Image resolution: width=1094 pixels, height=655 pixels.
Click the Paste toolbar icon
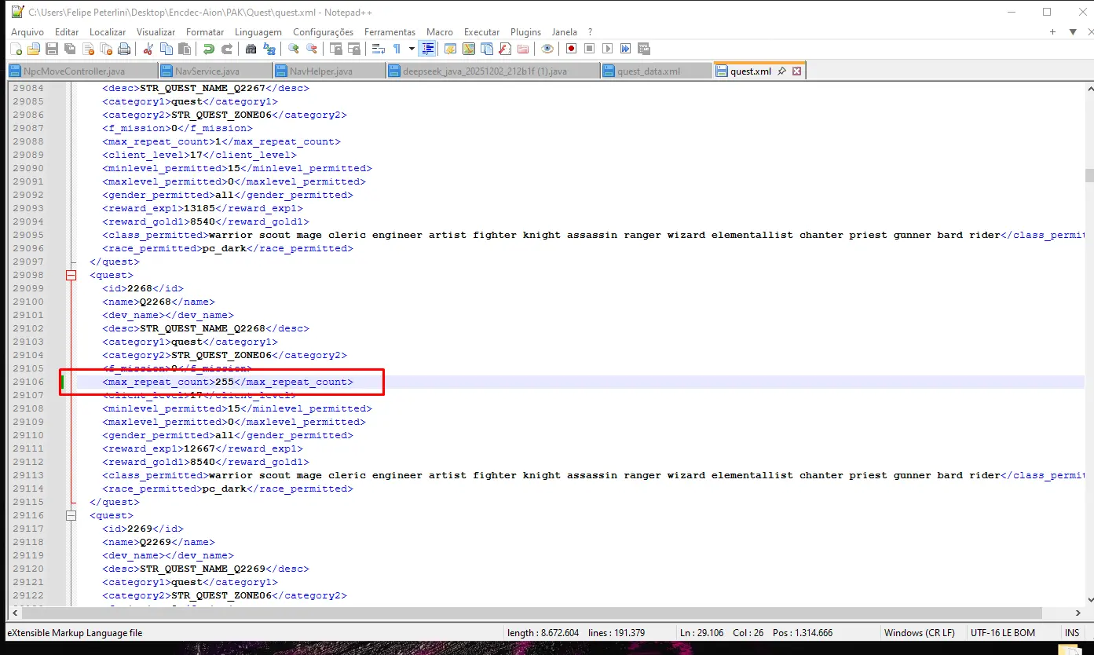tap(184, 49)
